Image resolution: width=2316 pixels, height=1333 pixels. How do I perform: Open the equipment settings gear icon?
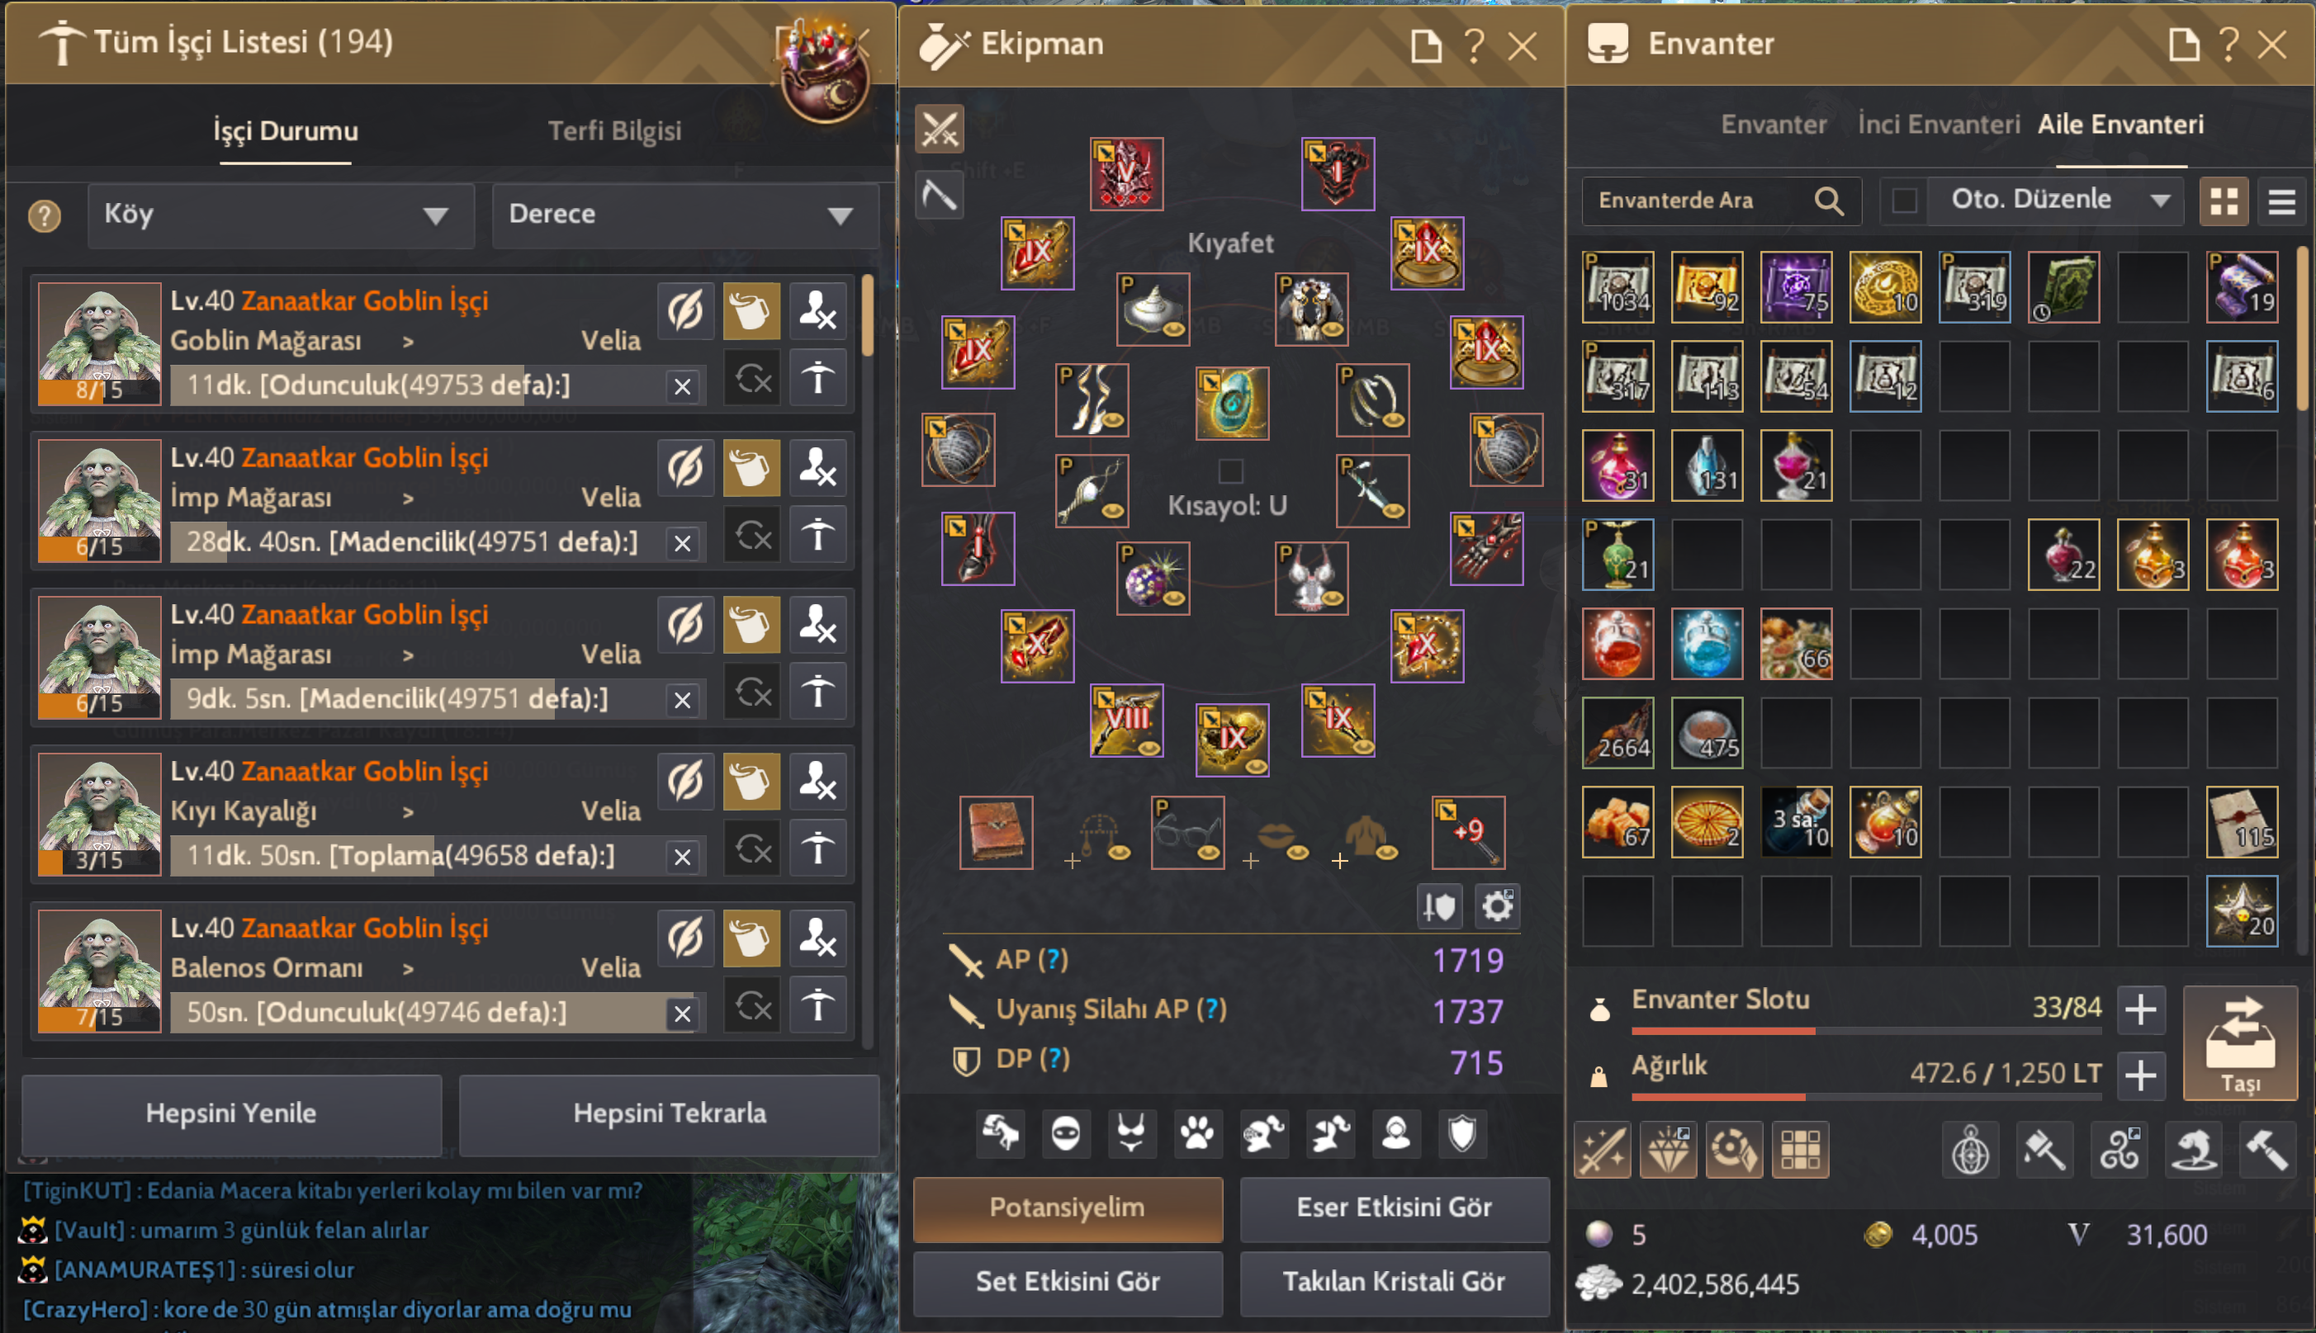tap(1497, 906)
